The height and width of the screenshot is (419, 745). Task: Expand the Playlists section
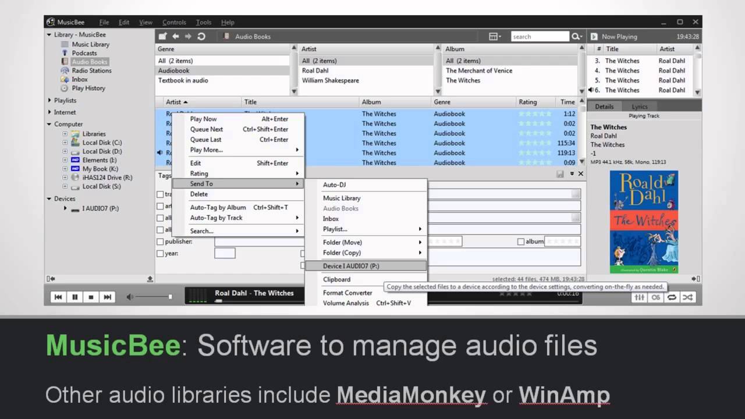[49, 101]
